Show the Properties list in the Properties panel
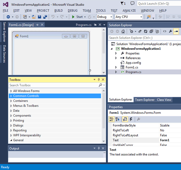 125,119
